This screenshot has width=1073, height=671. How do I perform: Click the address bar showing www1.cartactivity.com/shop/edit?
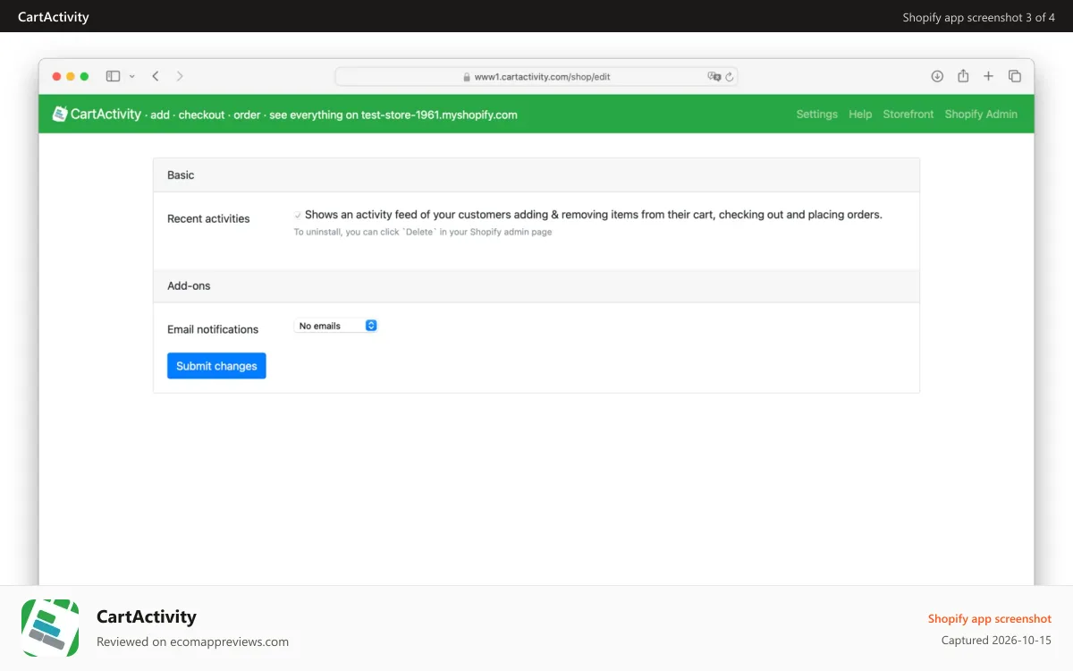click(536, 77)
